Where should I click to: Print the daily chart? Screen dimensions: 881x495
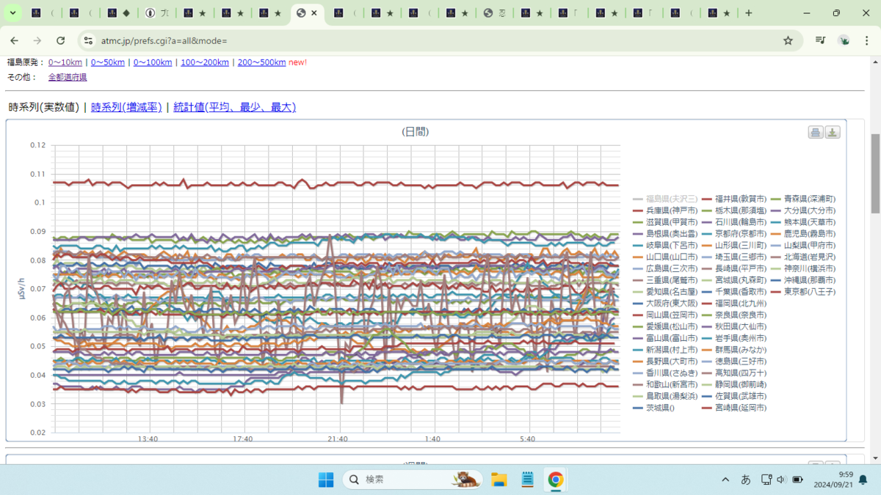[x=815, y=132]
